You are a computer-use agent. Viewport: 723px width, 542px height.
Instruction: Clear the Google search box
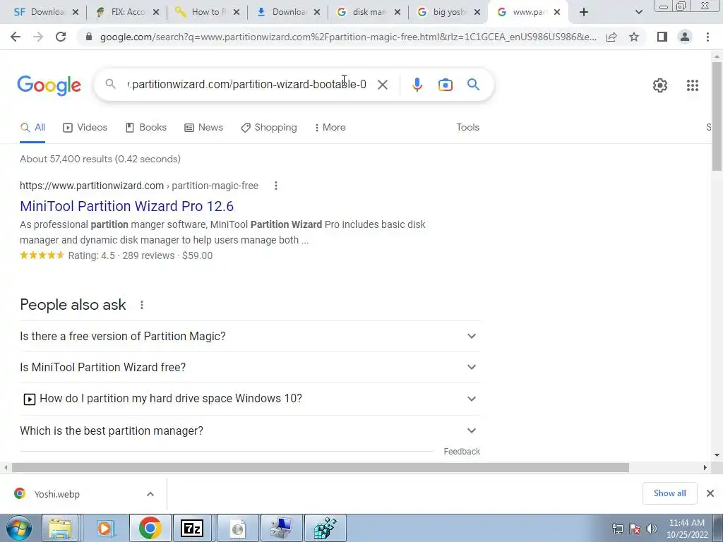383,85
